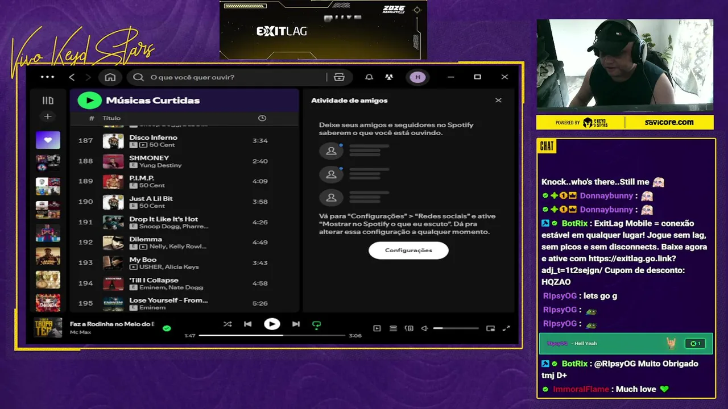The height and width of the screenshot is (409, 728).
Task: Expand the library sidebar icon
Action: point(48,101)
